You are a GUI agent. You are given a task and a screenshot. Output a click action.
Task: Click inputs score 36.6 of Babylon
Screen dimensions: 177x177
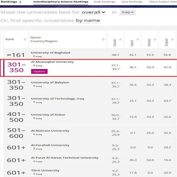coord(133,85)
